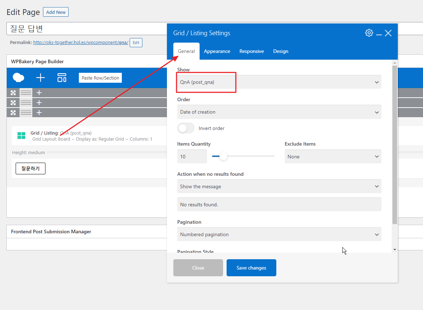The height and width of the screenshot is (310, 423).
Task: Switch to the Design tab
Action: (281, 51)
